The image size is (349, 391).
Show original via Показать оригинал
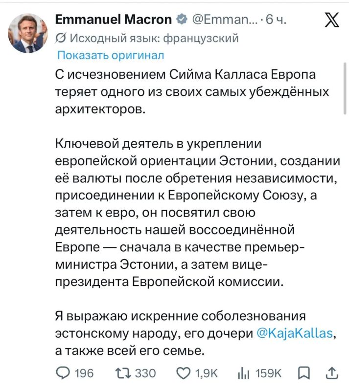click(x=111, y=55)
